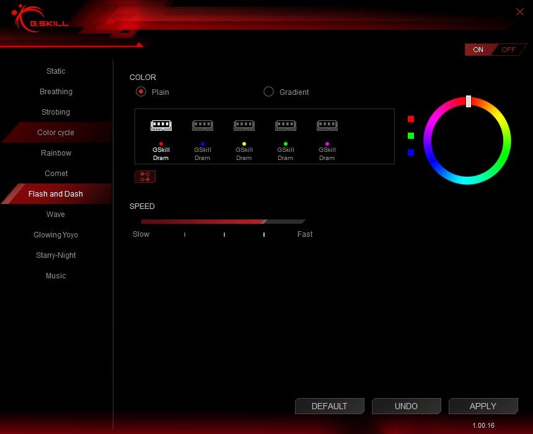This screenshot has height=434, width=533.
Task: Select Flash and Dash mode
Action: [56, 193]
